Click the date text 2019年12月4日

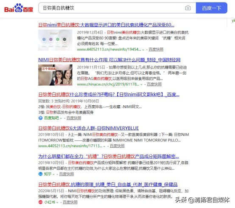[90, 32]
